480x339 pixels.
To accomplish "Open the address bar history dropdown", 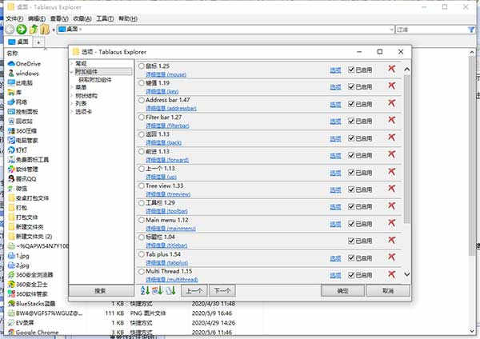I will (x=391, y=30).
